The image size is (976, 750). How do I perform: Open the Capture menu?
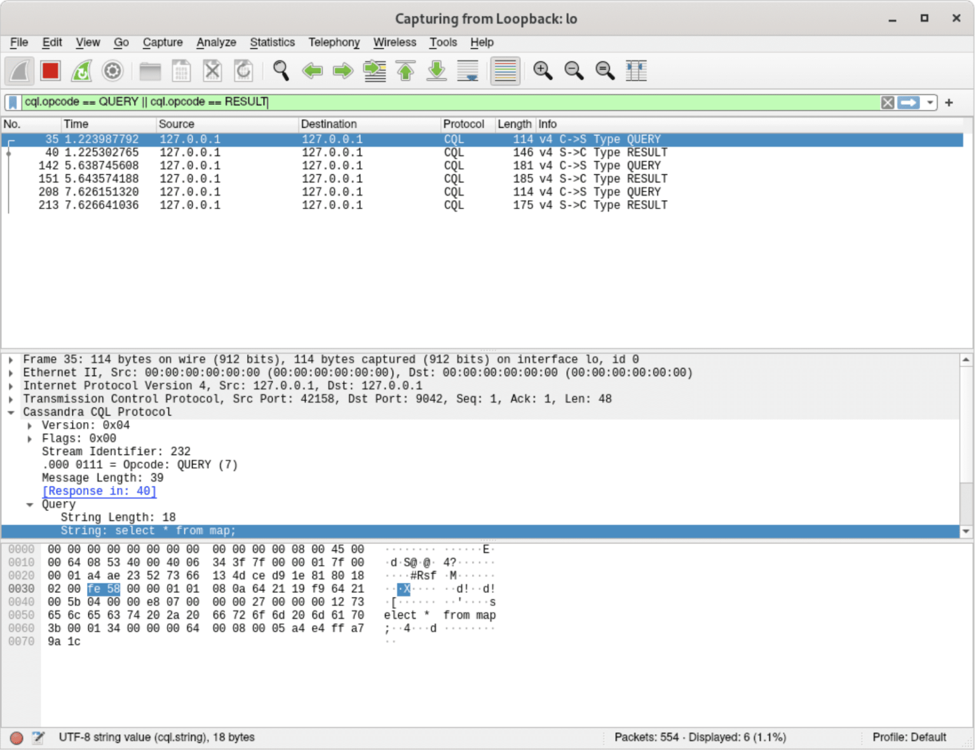(163, 43)
